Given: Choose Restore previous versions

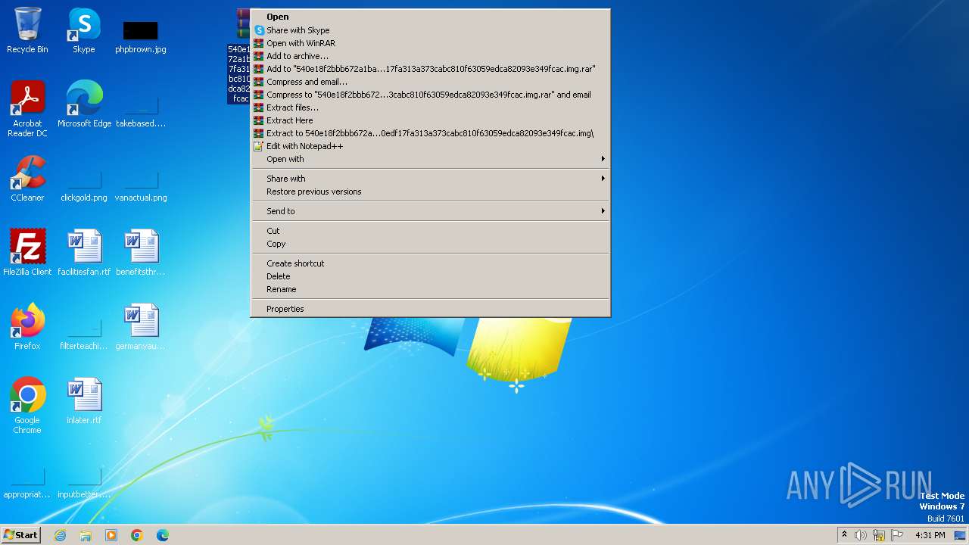Looking at the screenshot, I should pyautogui.click(x=431, y=192).
